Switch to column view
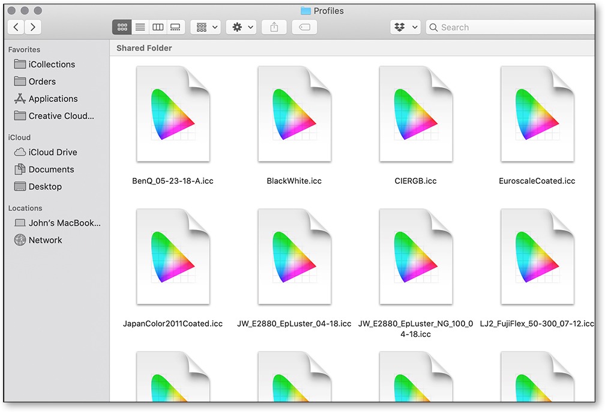 (158, 27)
